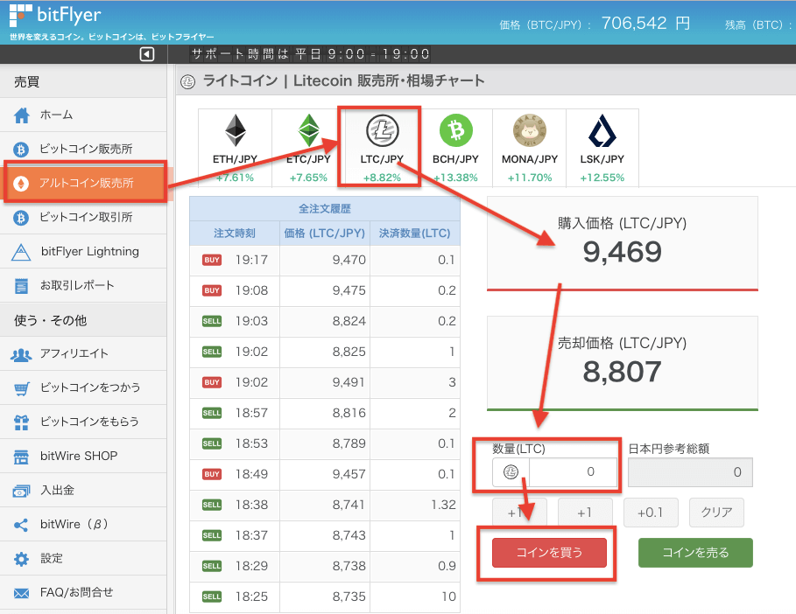Viewport: 796px width, 614px height.
Task: Open お取引レポート report icon
Action: [x=21, y=286]
